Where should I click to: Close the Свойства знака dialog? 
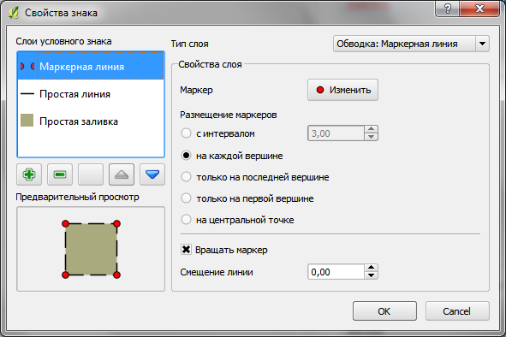click(479, 9)
